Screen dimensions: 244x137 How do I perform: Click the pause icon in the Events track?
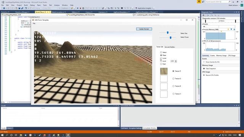204,27
